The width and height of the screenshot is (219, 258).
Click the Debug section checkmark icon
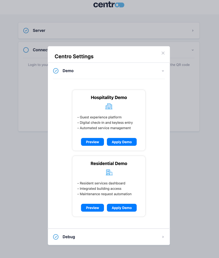pos(56,237)
